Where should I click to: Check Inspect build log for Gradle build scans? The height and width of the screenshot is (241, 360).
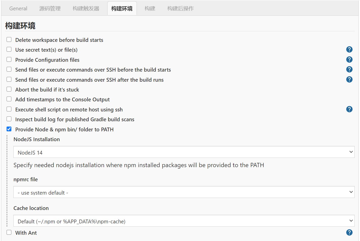coord(9,119)
